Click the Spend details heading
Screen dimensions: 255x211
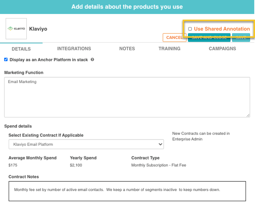click(x=18, y=126)
